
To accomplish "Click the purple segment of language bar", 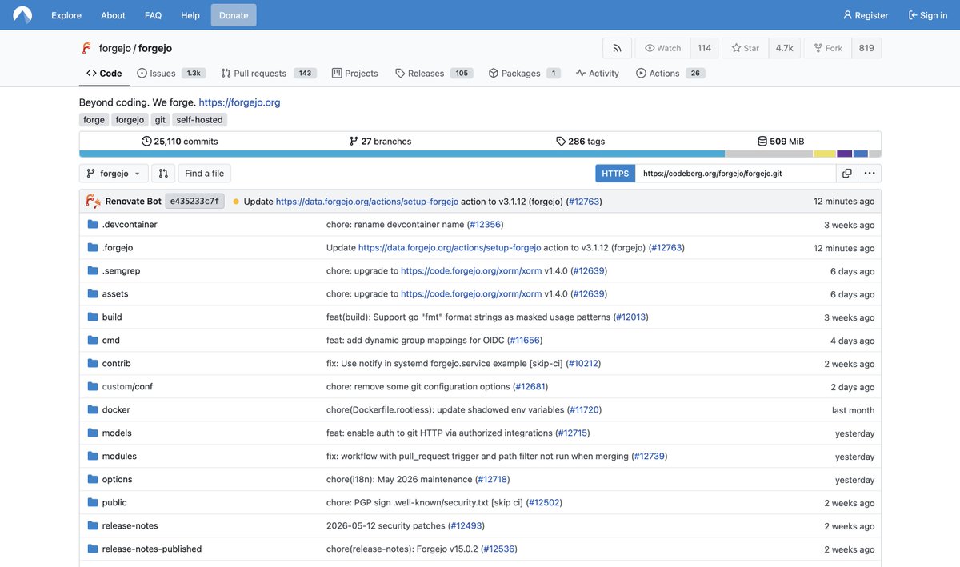I will 845,154.
